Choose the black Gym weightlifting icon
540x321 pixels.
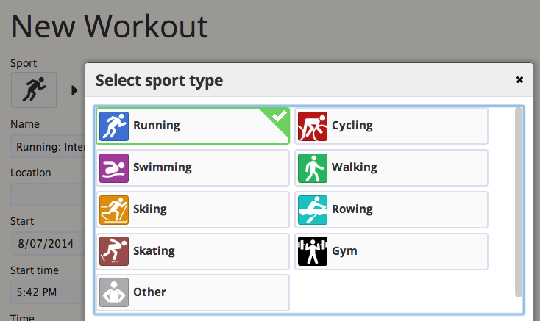click(x=313, y=251)
